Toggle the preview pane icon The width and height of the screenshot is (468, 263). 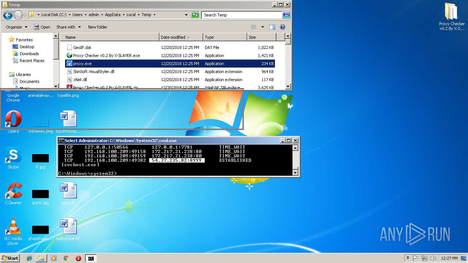point(272,27)
